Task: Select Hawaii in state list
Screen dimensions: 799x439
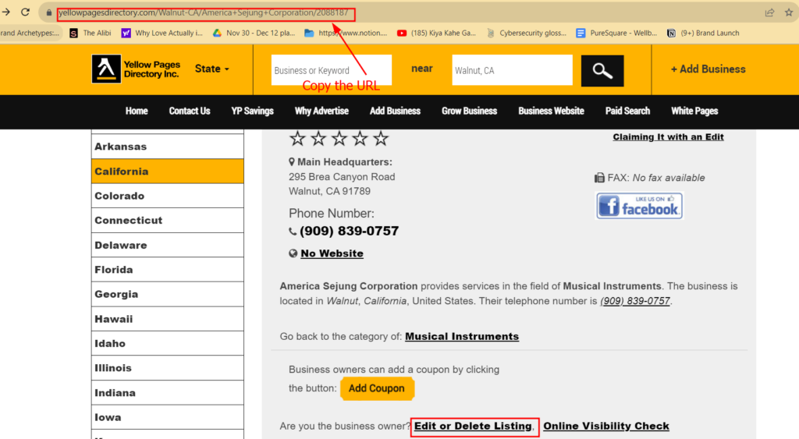Action: pyautogui.click(x=168, y=319)
